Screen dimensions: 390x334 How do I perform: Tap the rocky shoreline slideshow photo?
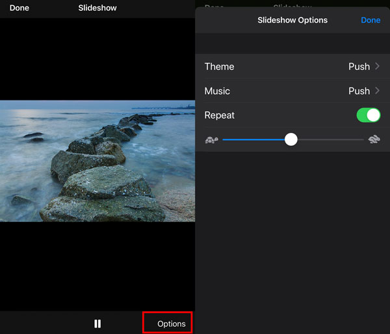click(97, 161)
